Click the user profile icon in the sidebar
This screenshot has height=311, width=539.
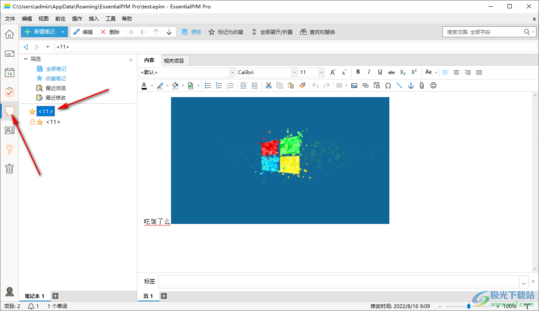[9, 292]
